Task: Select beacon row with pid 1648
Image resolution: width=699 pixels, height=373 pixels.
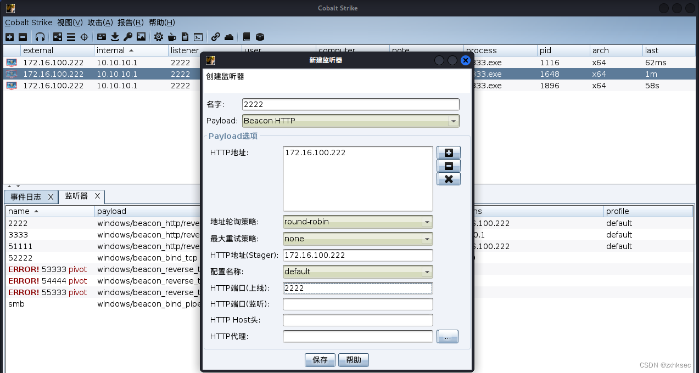Action: pos(349,74)
